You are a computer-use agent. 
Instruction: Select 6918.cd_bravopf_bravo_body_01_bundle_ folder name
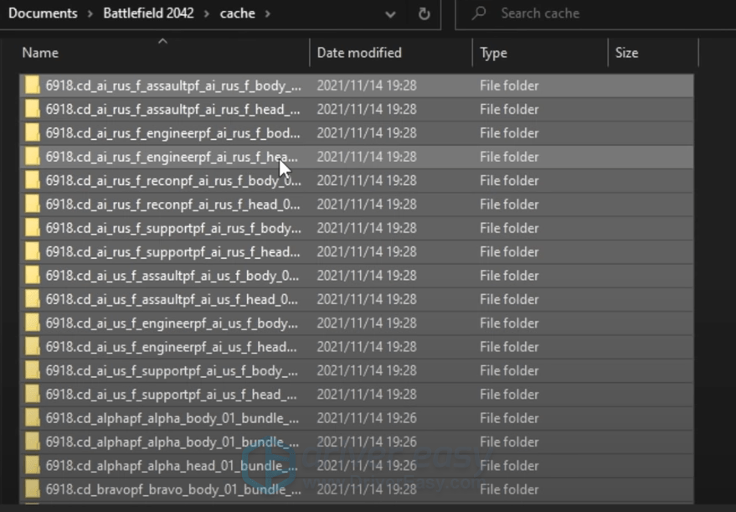173,489
